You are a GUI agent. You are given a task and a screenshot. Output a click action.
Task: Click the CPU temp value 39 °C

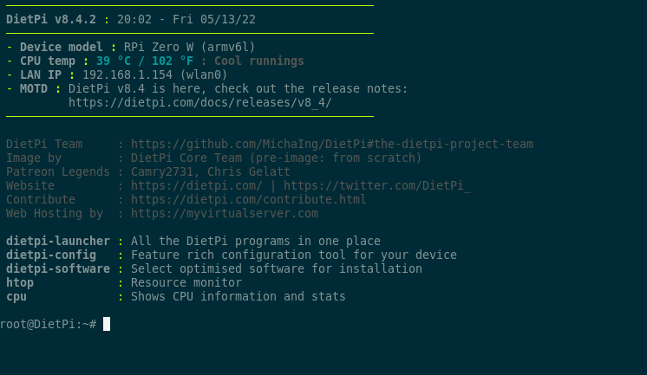click(x=114, y=61)
